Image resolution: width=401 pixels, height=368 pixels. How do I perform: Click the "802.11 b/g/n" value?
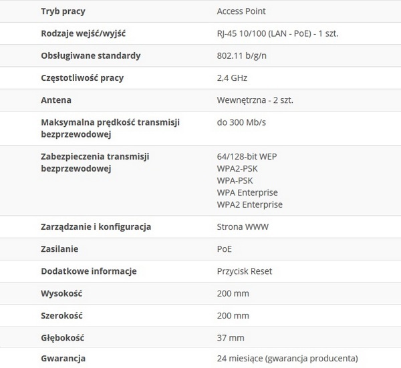point(243,56)
